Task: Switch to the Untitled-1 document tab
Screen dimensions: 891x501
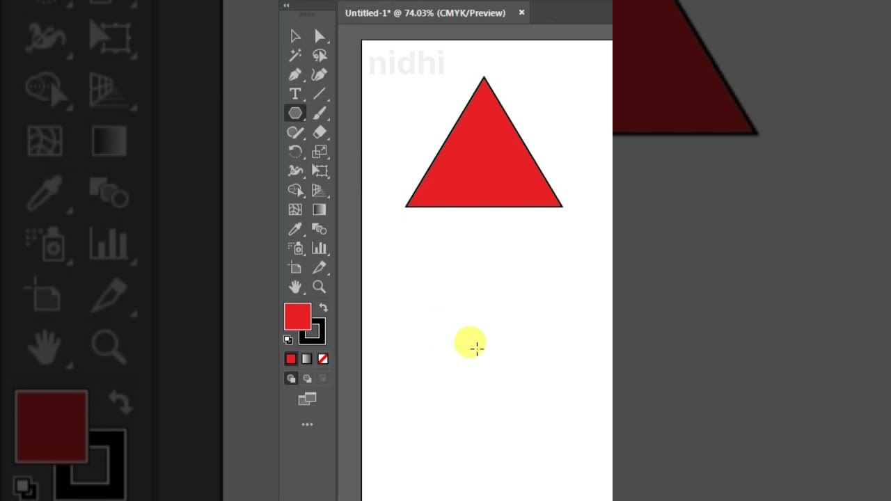Action: pos(425,13)
